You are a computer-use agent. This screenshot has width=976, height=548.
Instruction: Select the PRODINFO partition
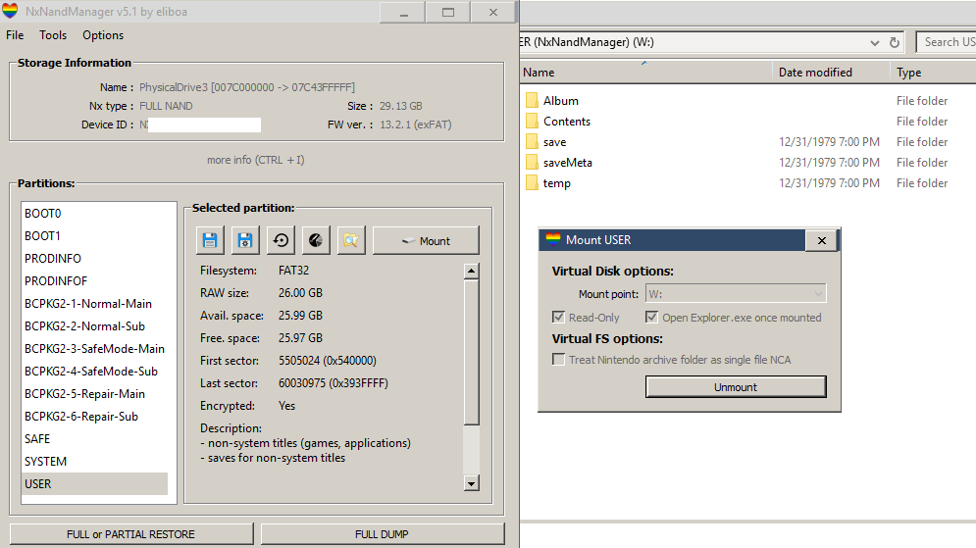tap(94, 258)
